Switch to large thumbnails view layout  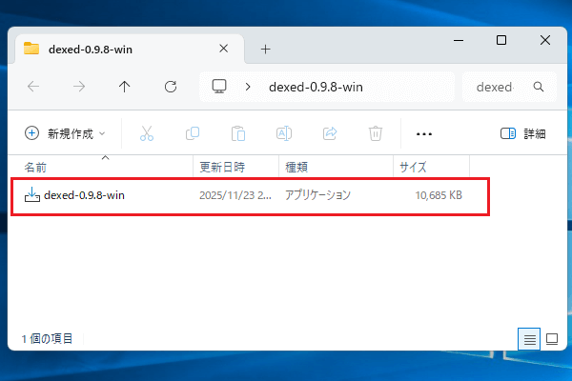[x=551, y=339]
